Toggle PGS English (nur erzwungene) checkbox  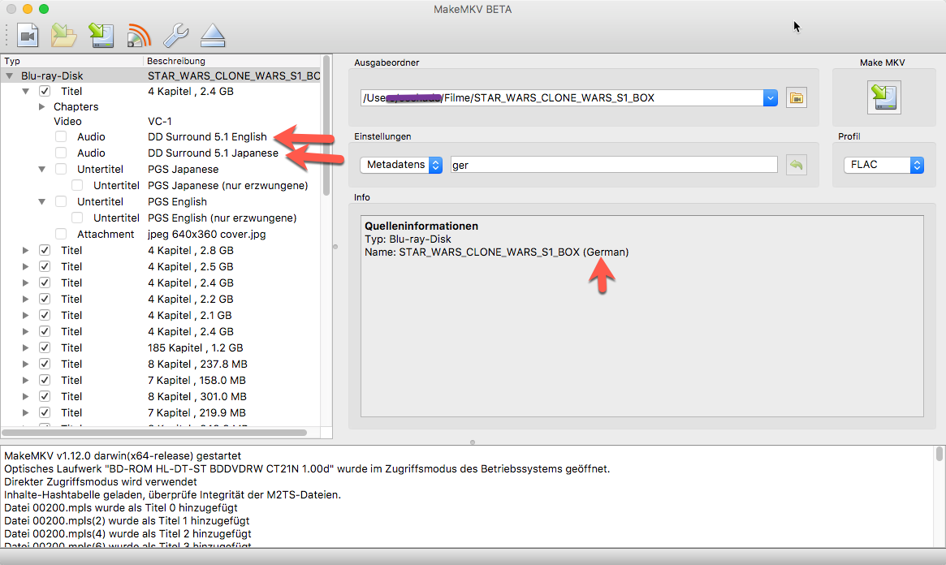[x=77, y=218]
